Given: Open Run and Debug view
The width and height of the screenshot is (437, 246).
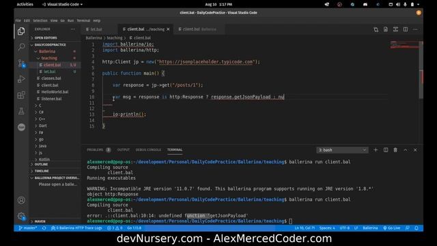Looking at the screenshot, I should click(21, 79).
